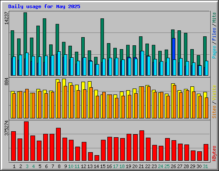Click the orange sites bar for day 8

(x=59, y=100)
